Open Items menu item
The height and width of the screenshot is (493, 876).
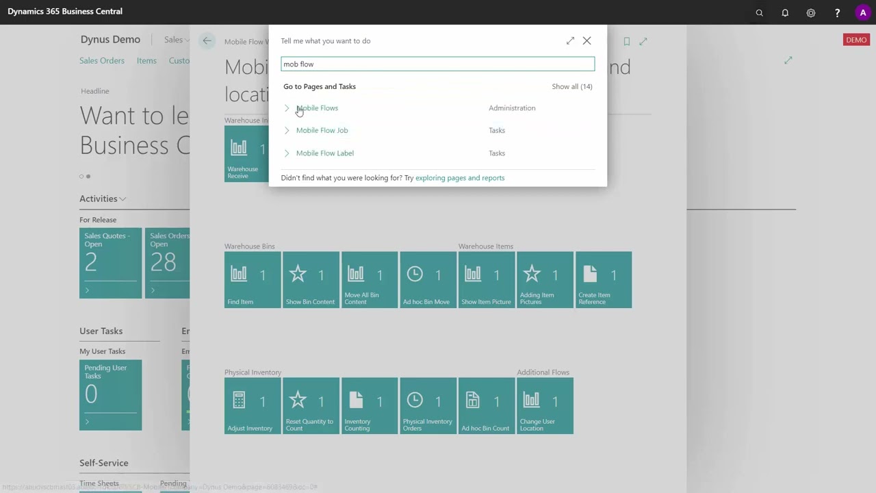coord(146,61)
